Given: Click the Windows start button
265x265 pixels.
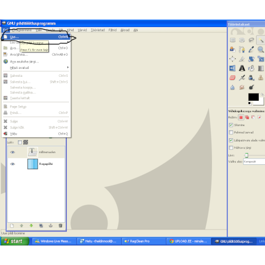Looking at the screenshot, I should coord(15,241).
